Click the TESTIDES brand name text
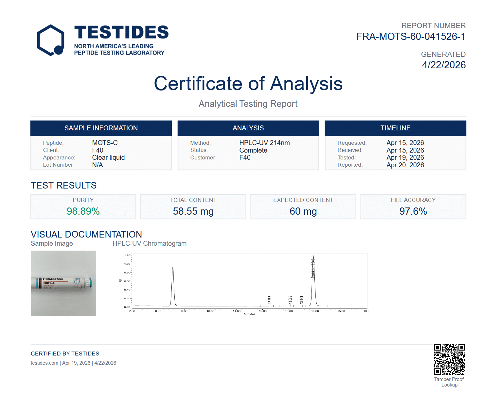497x412 pixels. [x=121, y=33]
